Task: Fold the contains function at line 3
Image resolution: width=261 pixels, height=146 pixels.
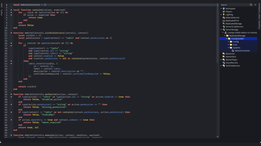Action: point(11,10)
